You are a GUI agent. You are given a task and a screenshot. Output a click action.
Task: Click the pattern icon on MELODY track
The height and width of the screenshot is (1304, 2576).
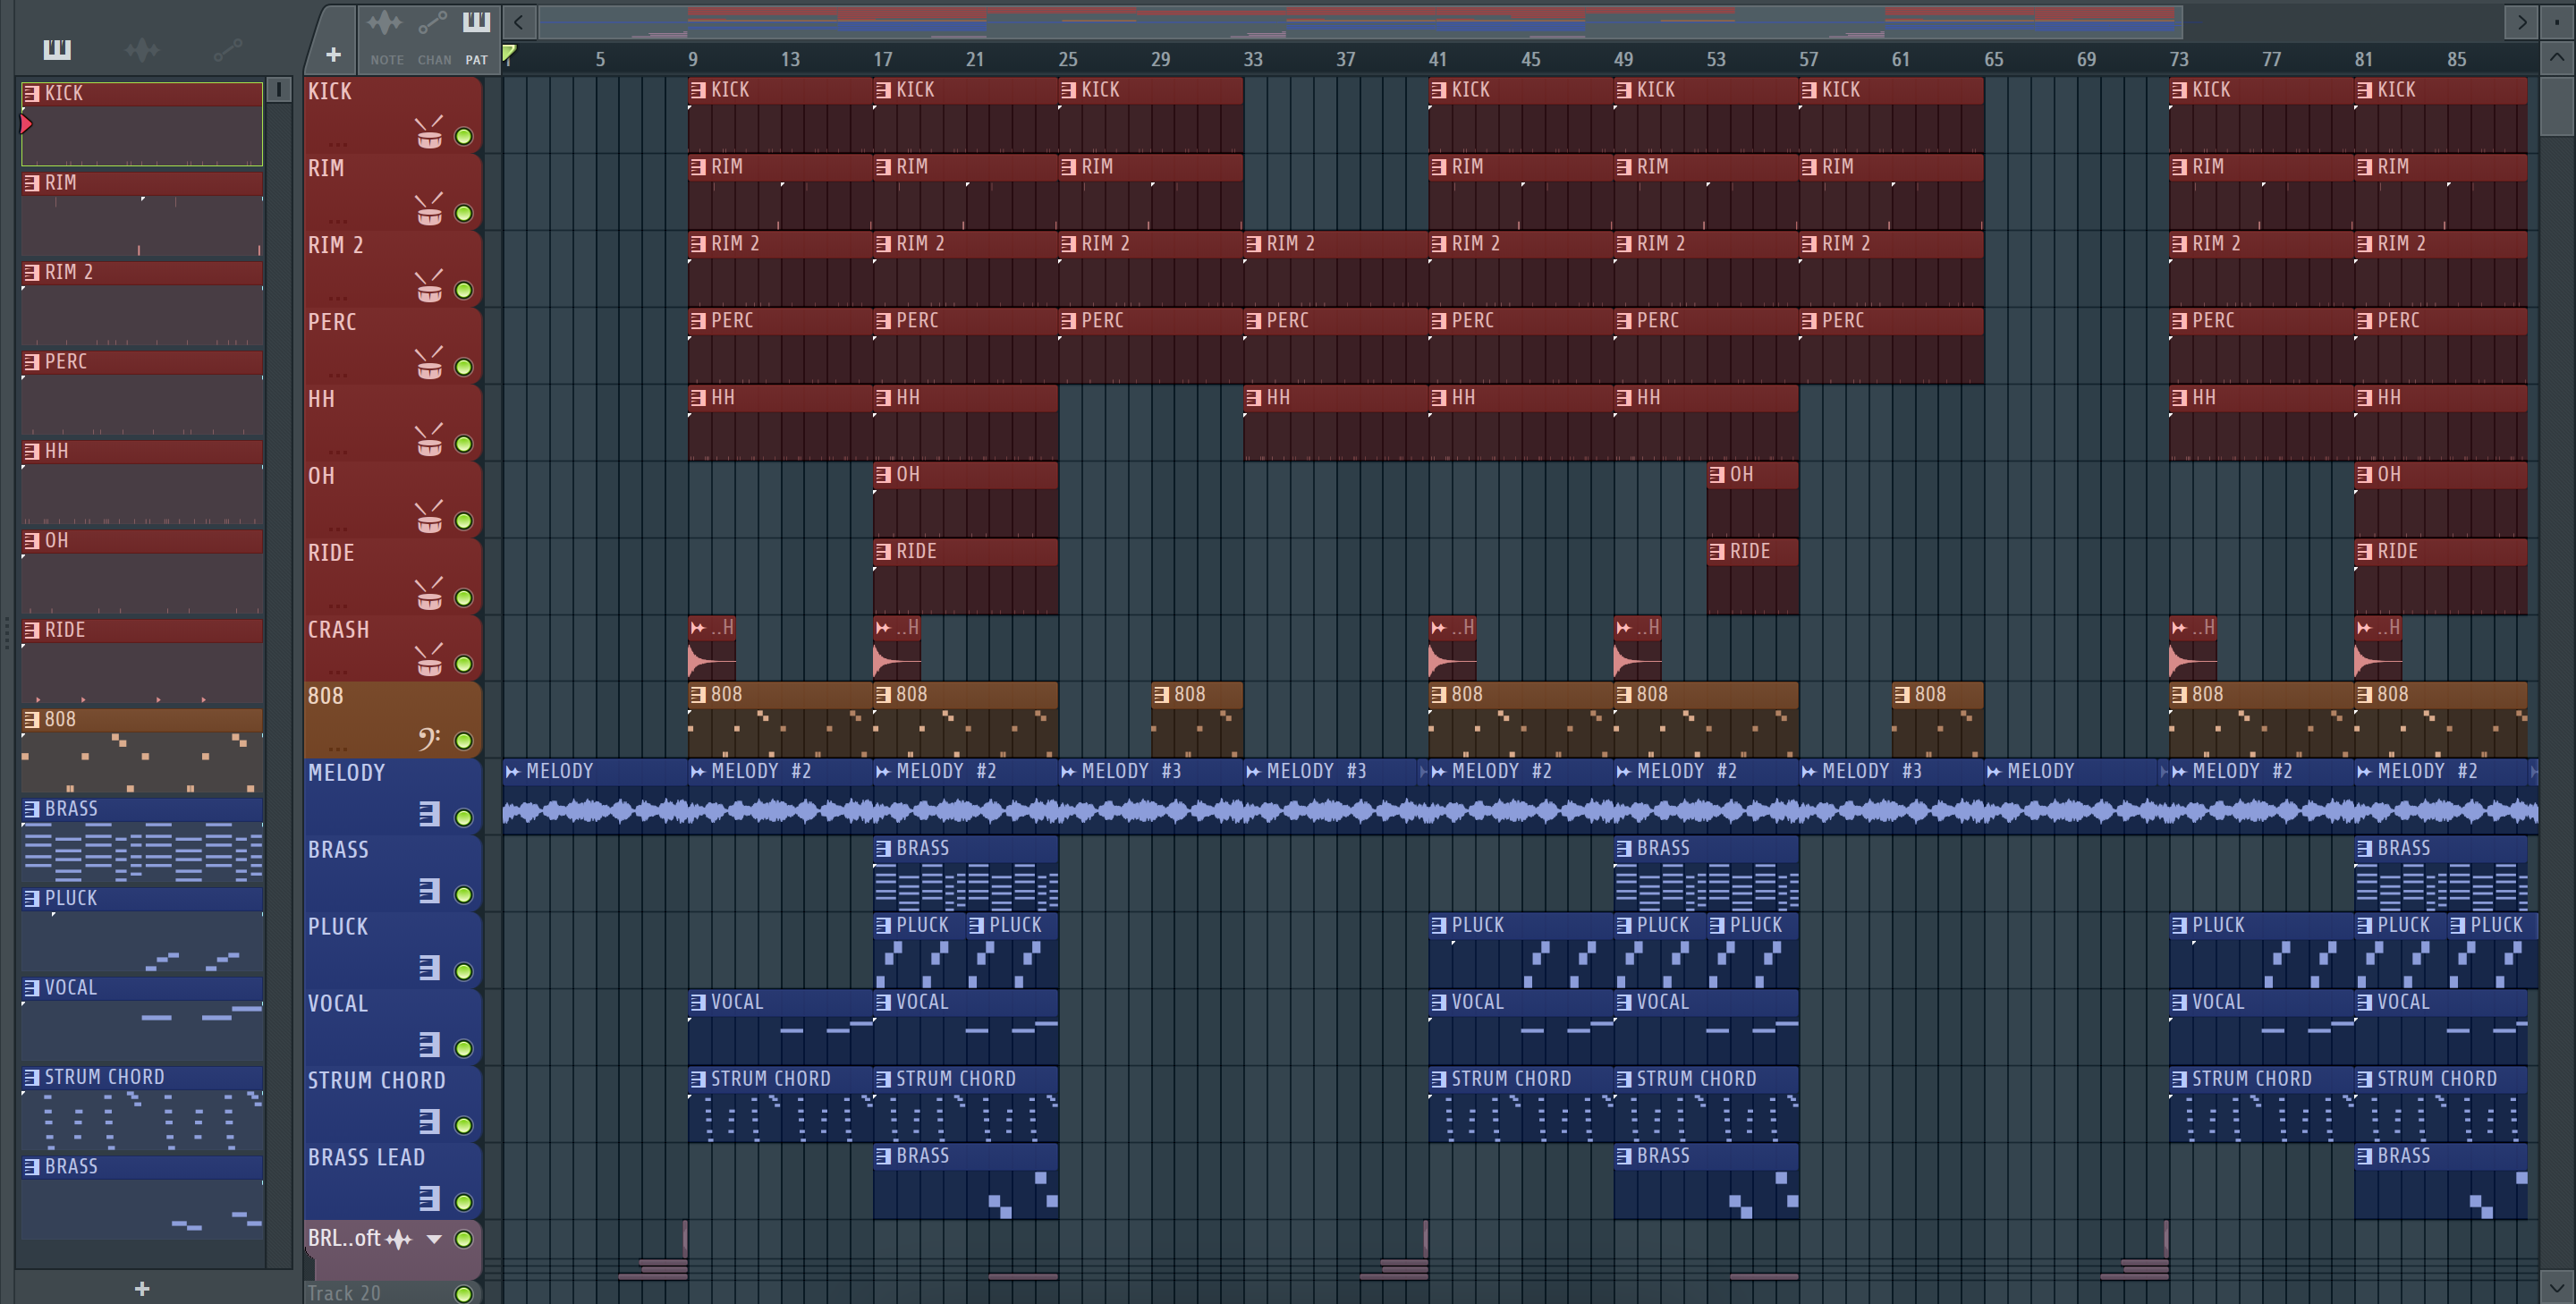tap(429, 814)
